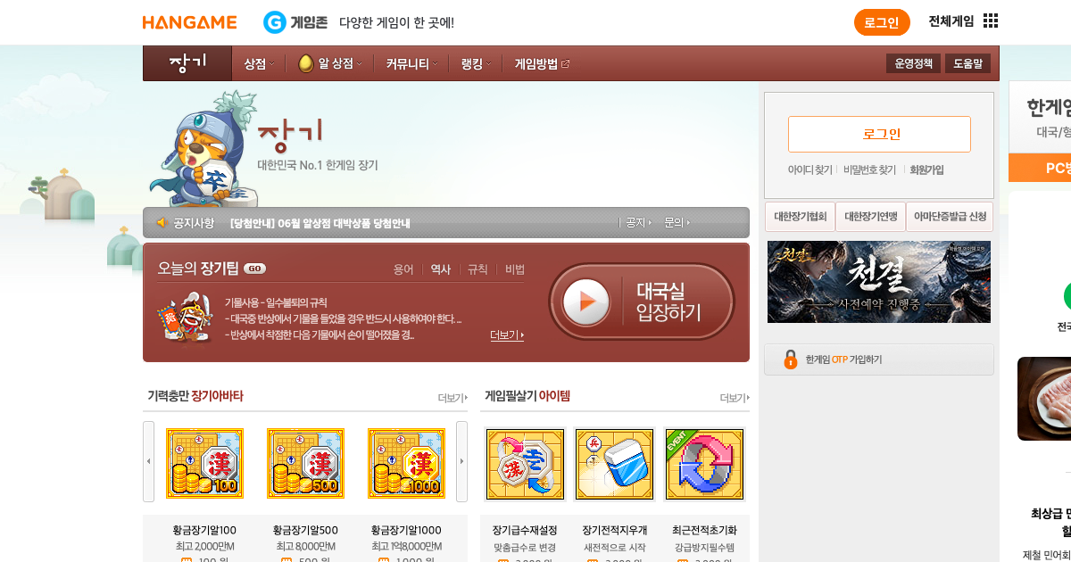
Task: Click the 최근전적초기화 item name
Action: click(704, 530)
